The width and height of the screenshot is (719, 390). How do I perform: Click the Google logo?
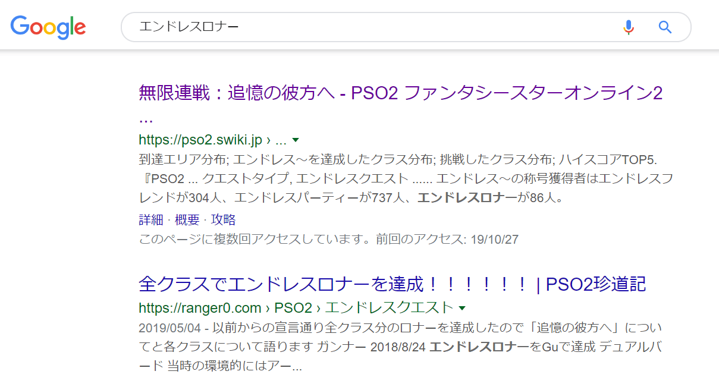48,27
